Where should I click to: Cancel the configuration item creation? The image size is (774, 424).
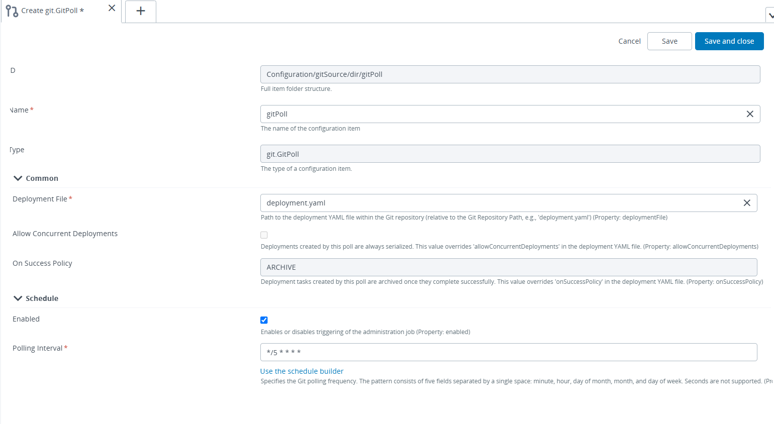(x=629, y=41)
